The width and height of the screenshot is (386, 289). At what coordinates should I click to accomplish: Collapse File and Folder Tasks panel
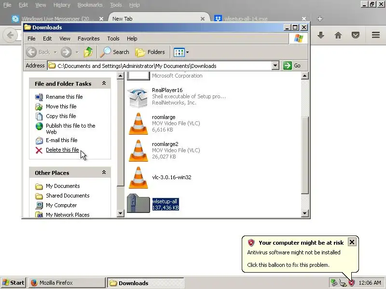[x=104, y=83]
